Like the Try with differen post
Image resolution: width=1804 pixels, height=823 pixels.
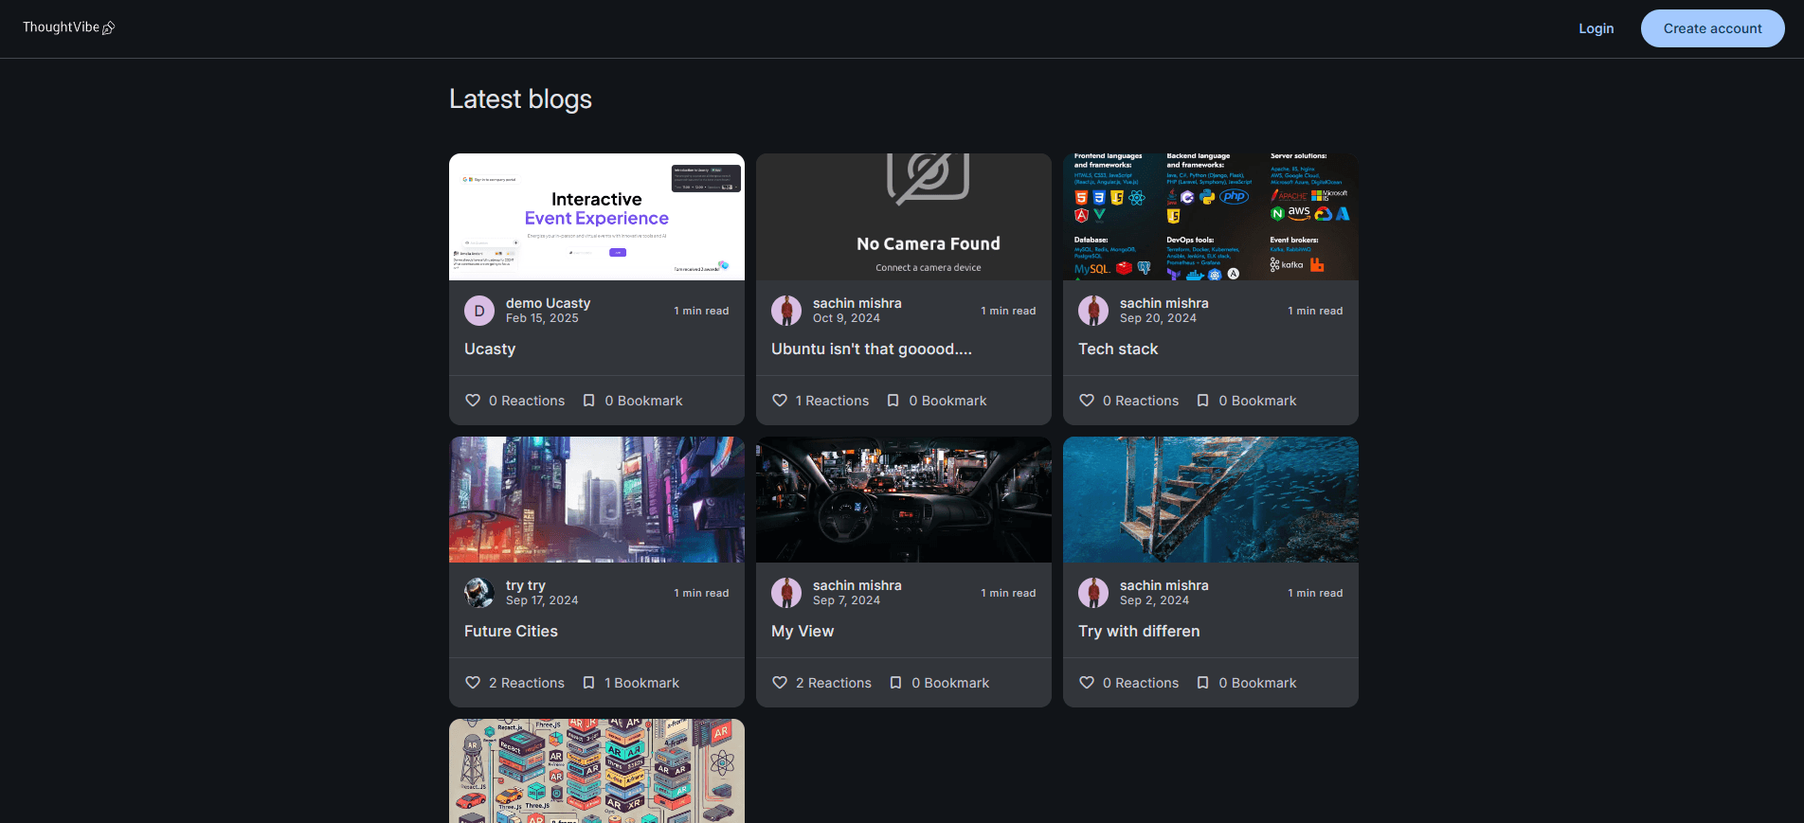tap(1087, 683)
